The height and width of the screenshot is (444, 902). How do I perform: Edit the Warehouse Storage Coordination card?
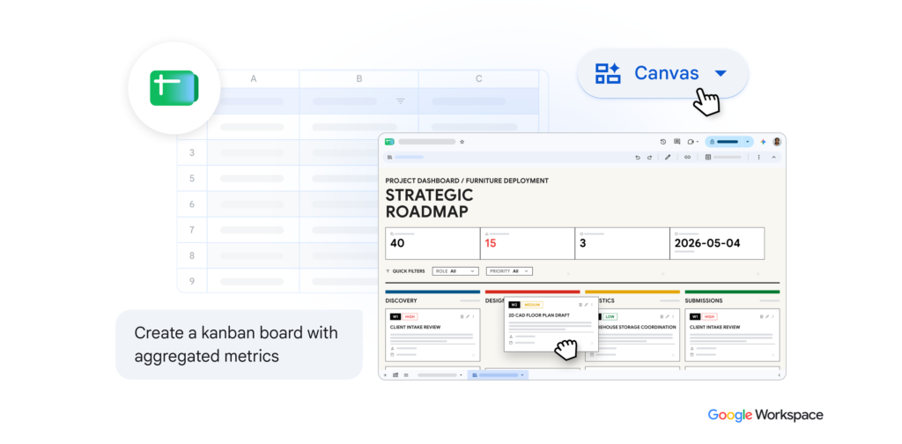coord(668,316)
